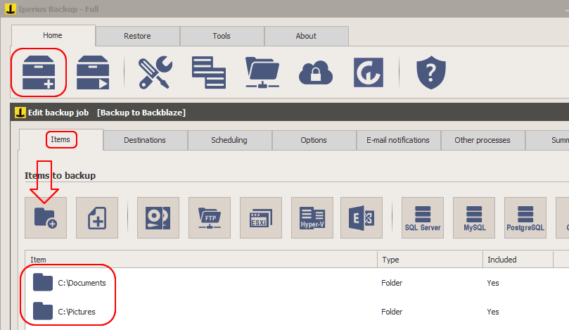Click the Iperius logo in title bar
The height and width of the screenshot is (330, 569).
point(10,9)
